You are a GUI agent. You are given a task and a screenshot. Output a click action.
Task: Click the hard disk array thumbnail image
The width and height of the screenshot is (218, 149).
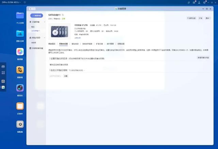tap(59, 31)
